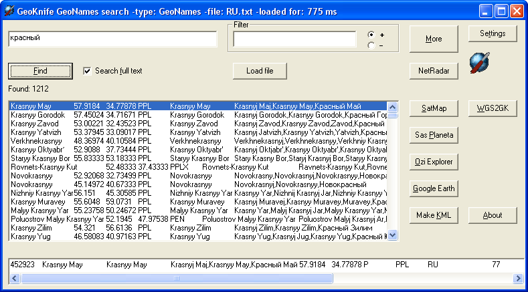Launch NetRadar

[434, 70]
